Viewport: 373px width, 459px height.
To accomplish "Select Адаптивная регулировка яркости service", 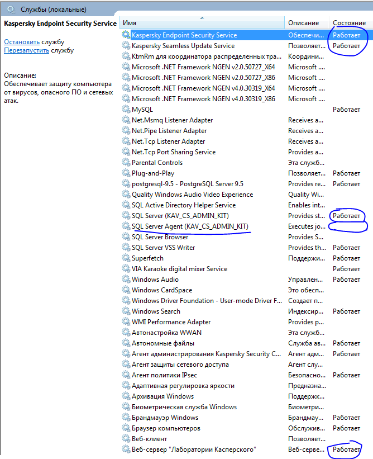I will [x=183, y=386].
